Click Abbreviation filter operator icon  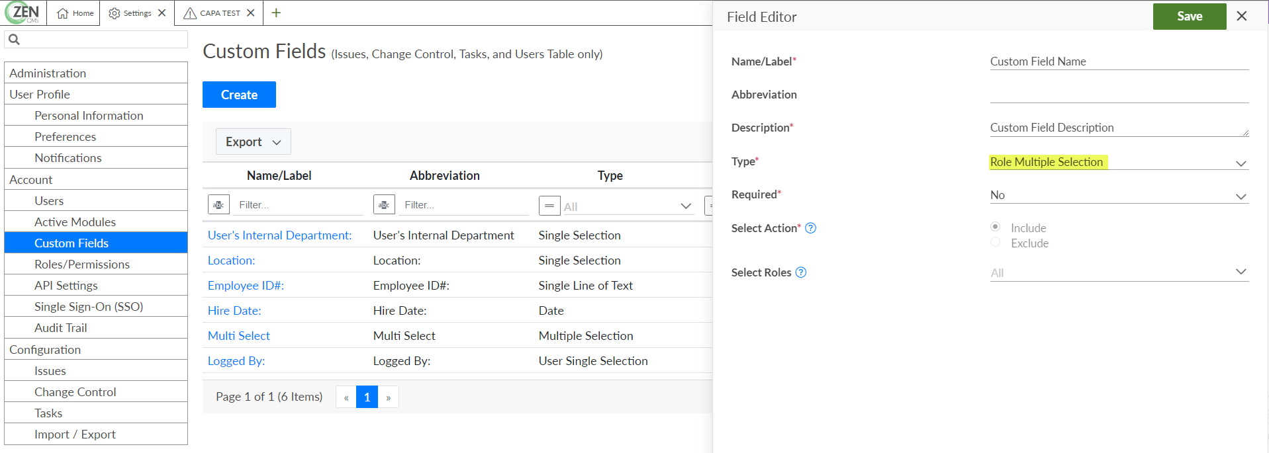click(384, 205)
